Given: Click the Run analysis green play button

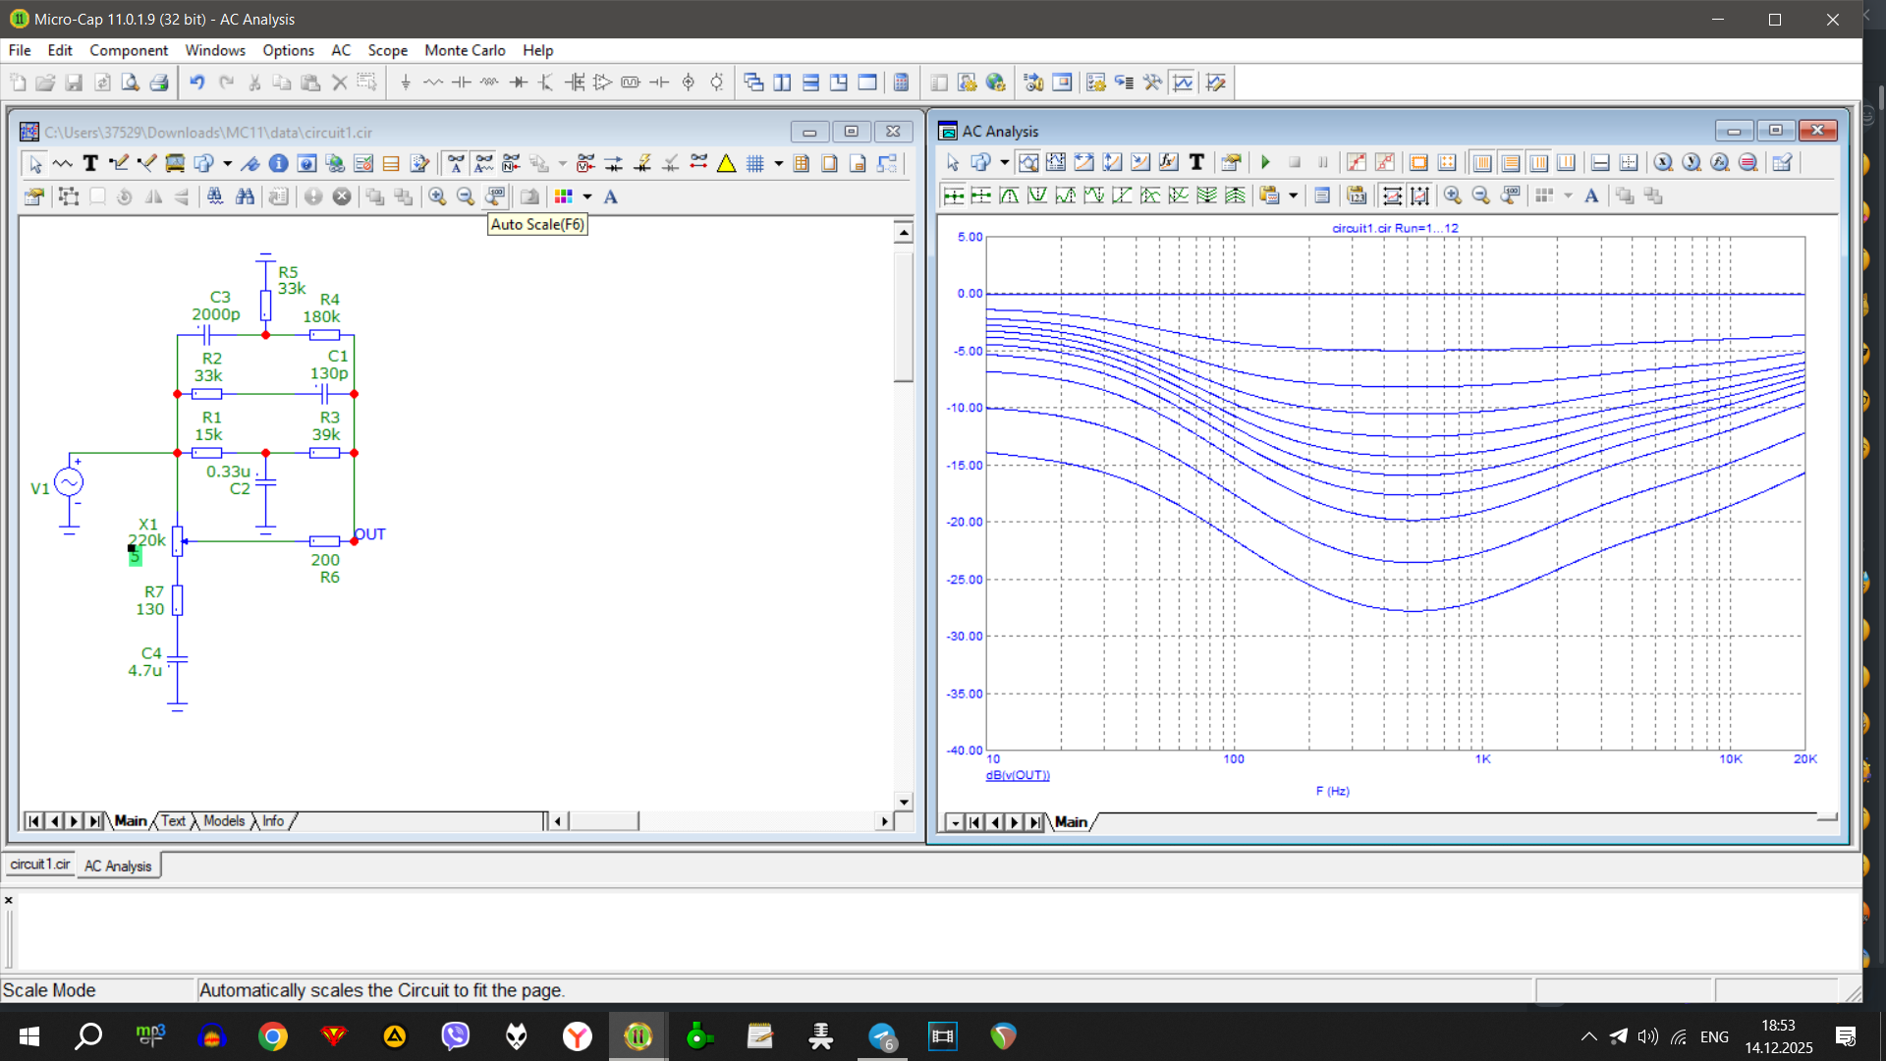Looking at the screenshot, I should 1265,163.
